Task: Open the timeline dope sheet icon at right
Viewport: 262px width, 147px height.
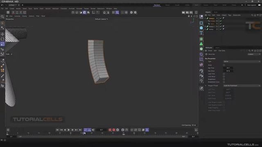Action: click(196, 130)
